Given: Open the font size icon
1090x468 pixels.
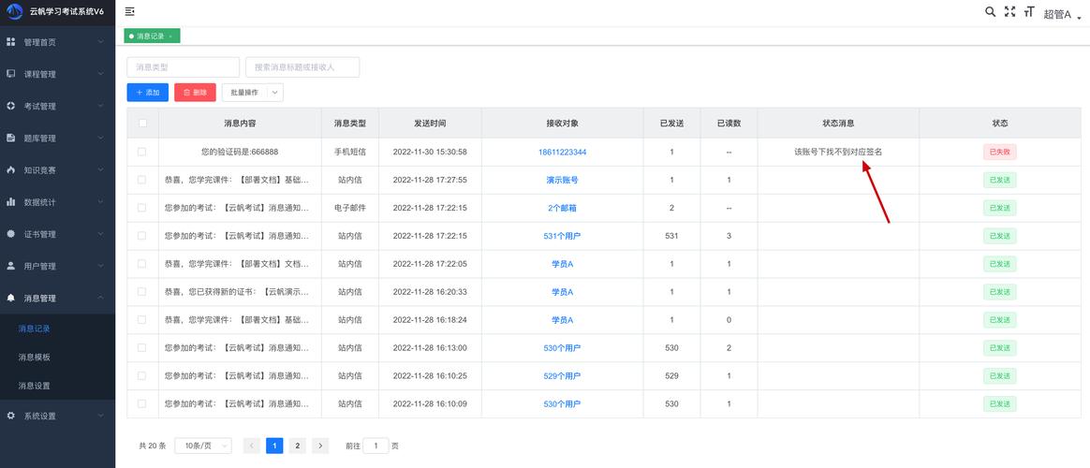Looking at the screenshot, I should coord(1029,12).
